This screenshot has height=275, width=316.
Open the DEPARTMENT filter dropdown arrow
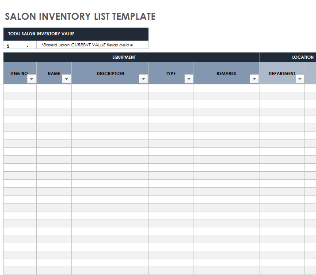point(300,79)
